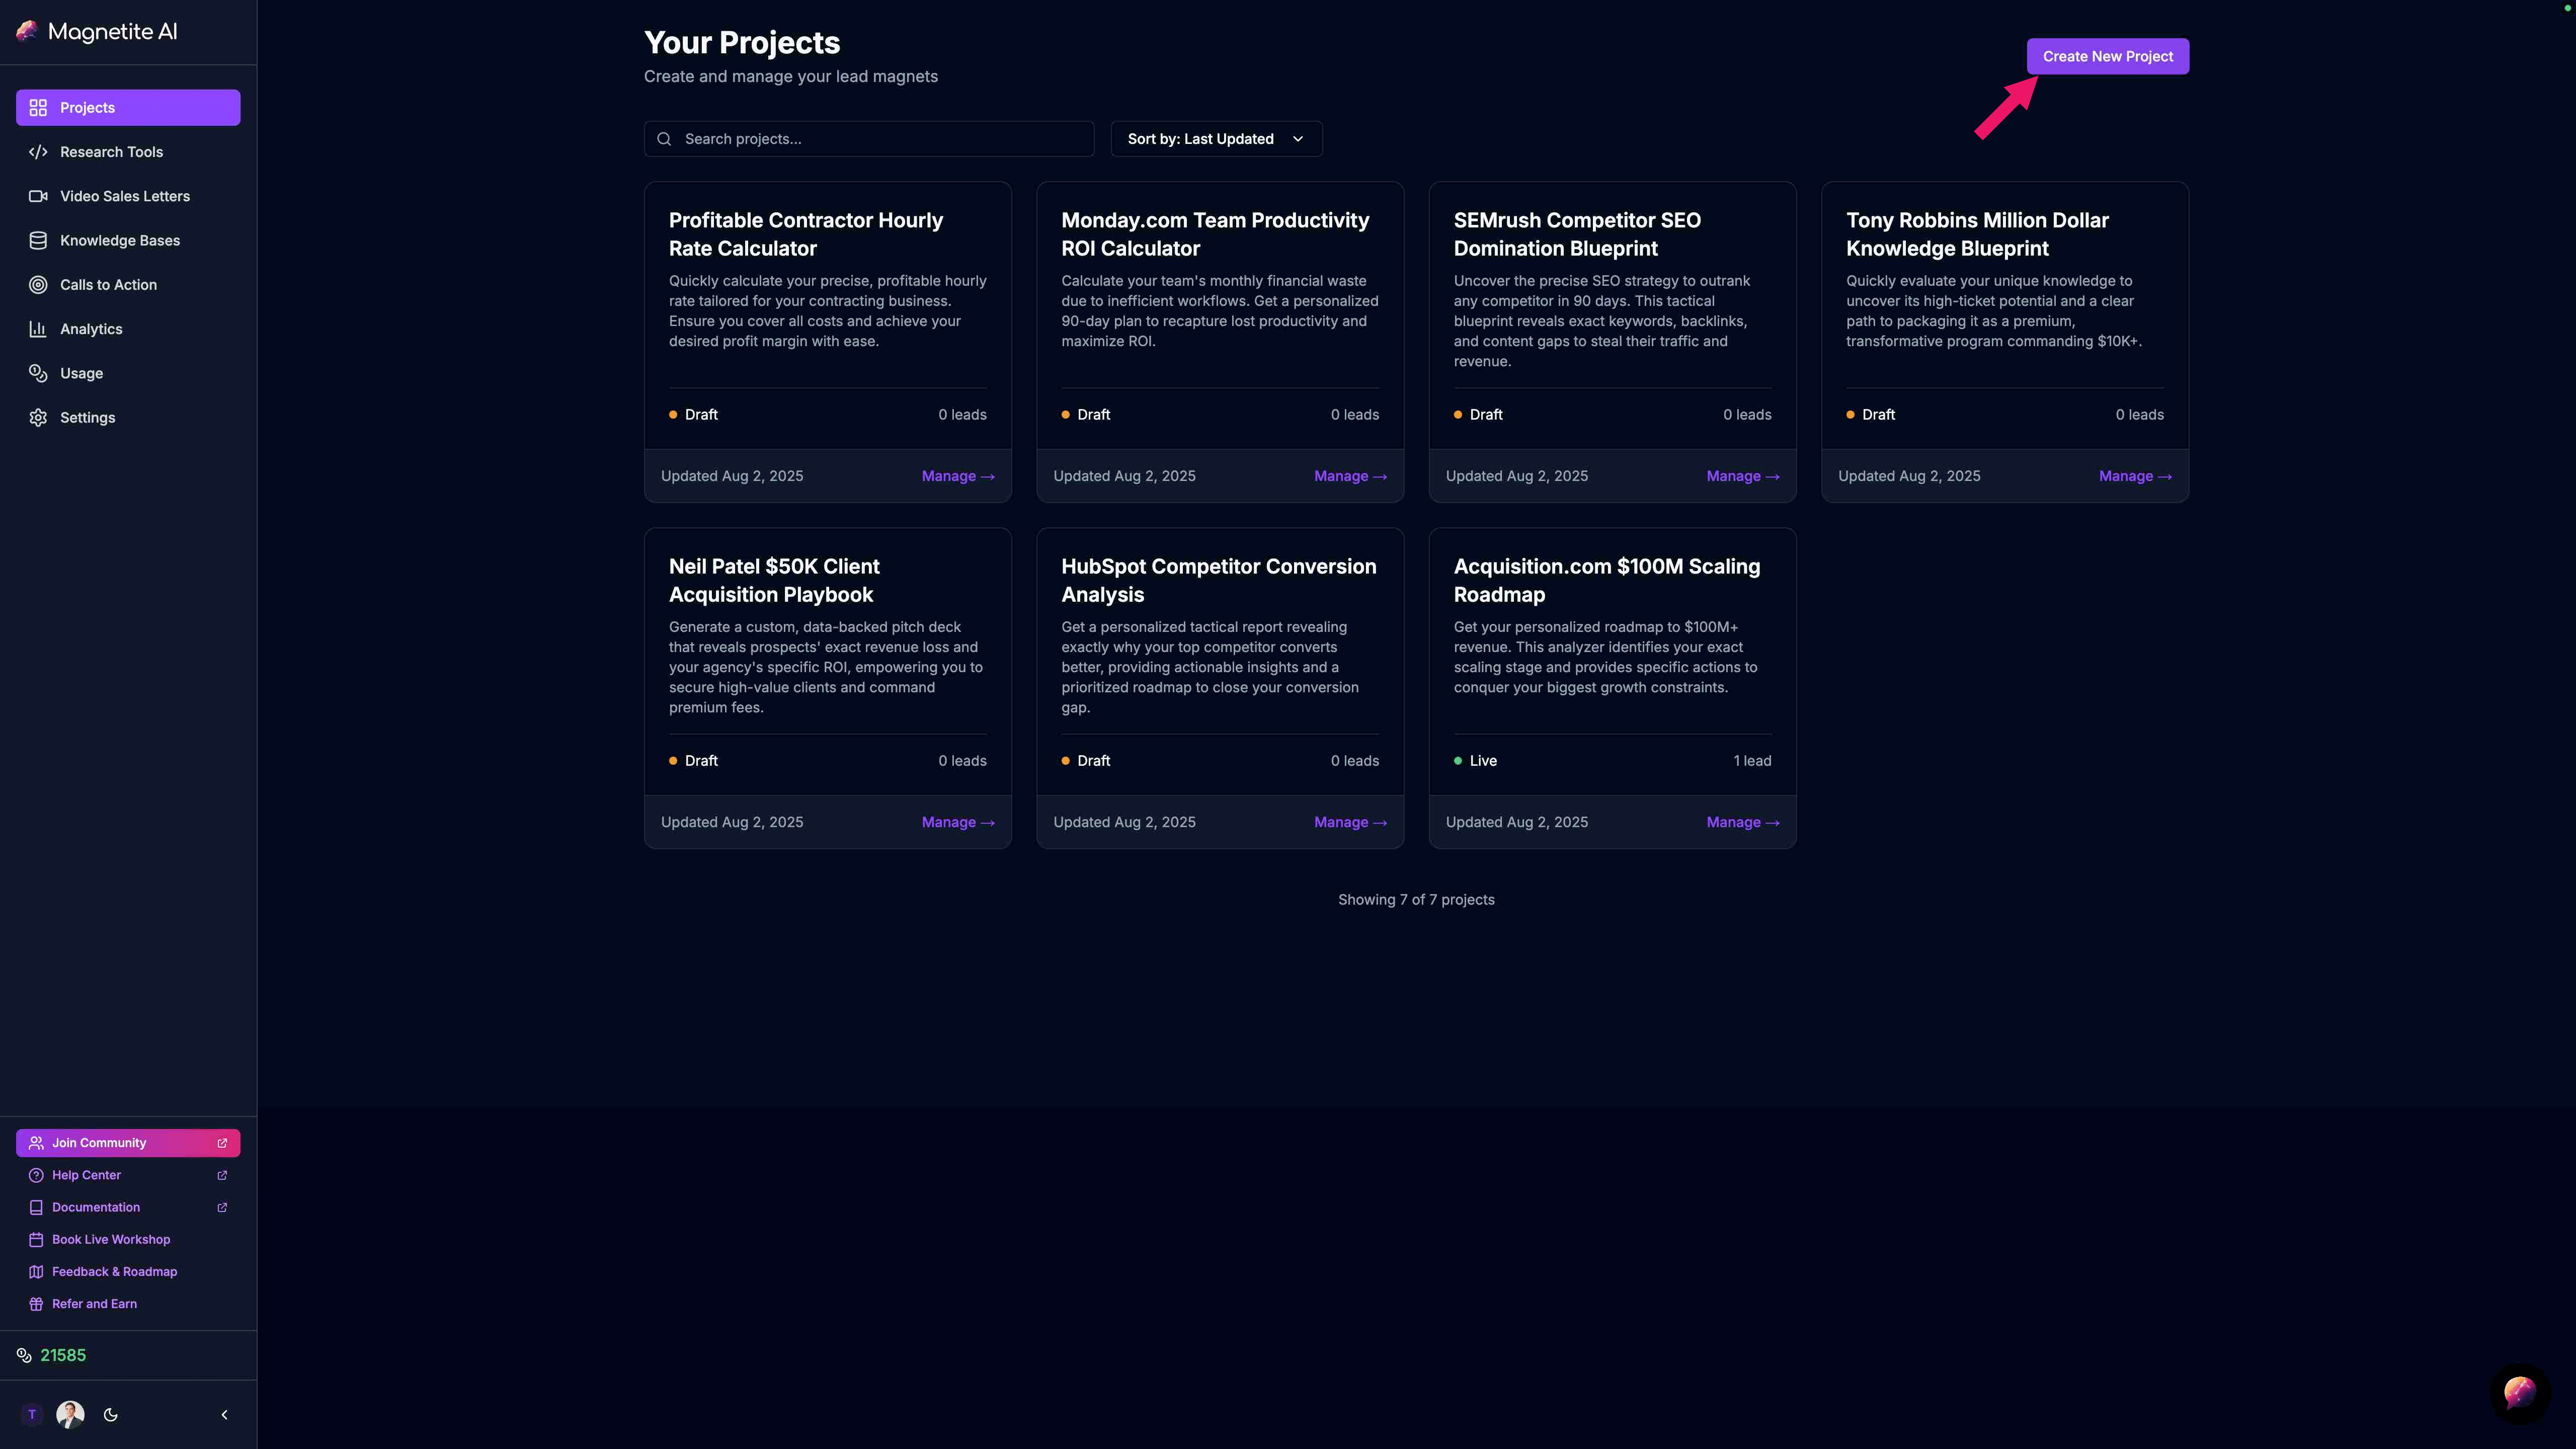Viewport: 2576px width, 1449px height.
Task: Click the Magnetite AI logo icon
Action: click(27, 31)
